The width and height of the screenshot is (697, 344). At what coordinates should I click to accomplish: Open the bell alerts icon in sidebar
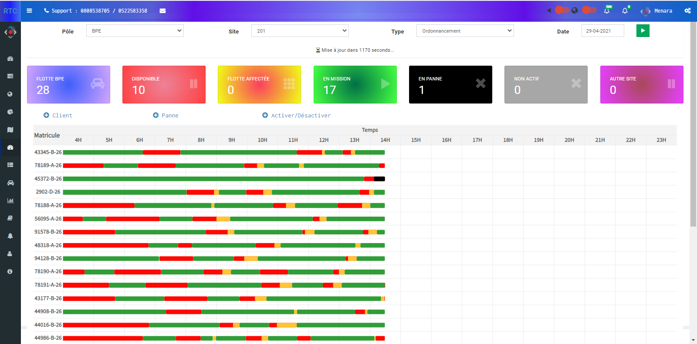[10, 236]
